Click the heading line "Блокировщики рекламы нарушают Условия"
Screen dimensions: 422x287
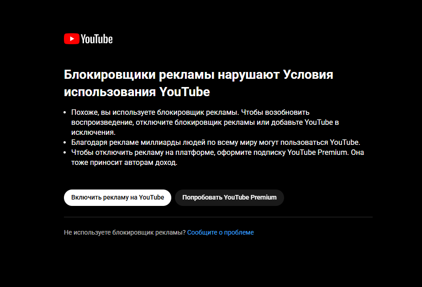[198, 75]
